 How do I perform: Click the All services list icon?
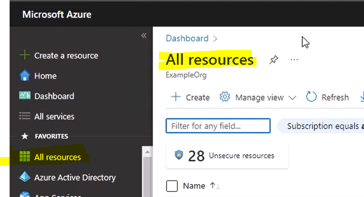[x=24, y=116]
